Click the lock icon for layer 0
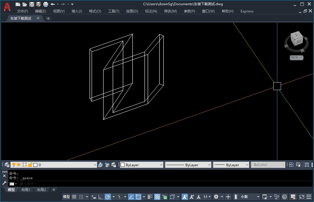The height and width of the screenshot is (202, 314). click(x=29, y=164)
